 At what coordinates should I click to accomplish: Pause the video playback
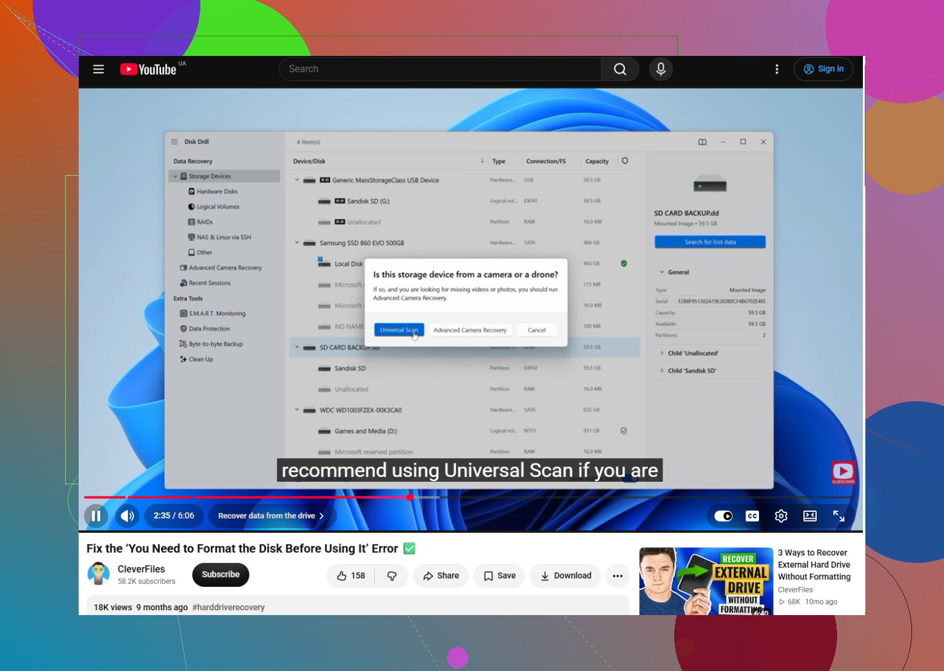(96, 516)
